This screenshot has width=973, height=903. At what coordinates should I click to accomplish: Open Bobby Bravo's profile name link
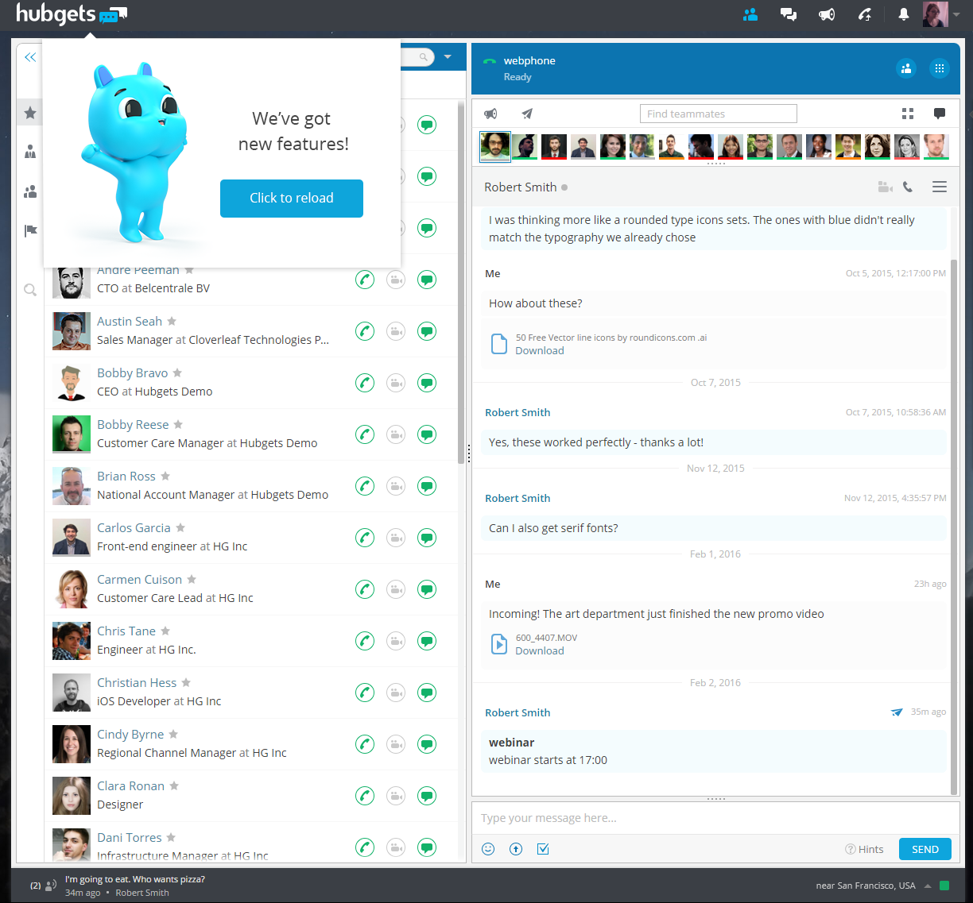[x=133, y=372]
